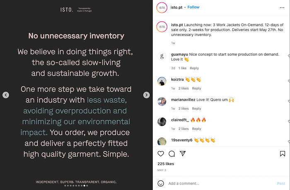Like the post with heart icon
This screenshot has width=290, height=190.
click(x=161, y=154)
